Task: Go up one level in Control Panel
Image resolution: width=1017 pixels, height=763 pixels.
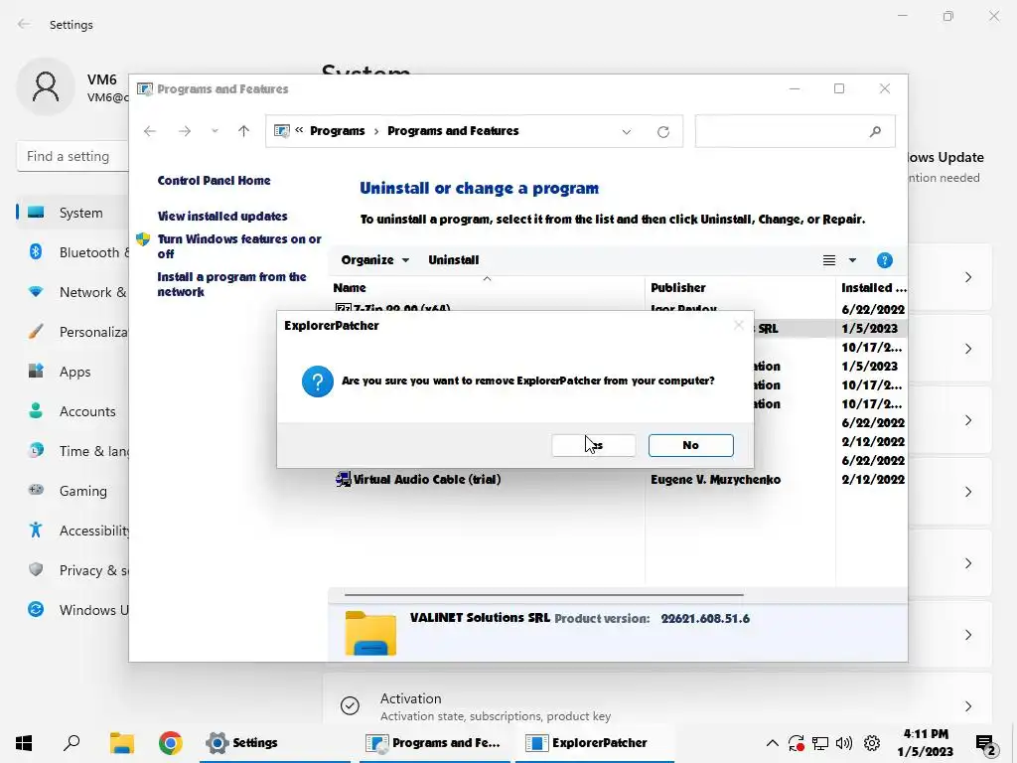Action: coord(244,131)
